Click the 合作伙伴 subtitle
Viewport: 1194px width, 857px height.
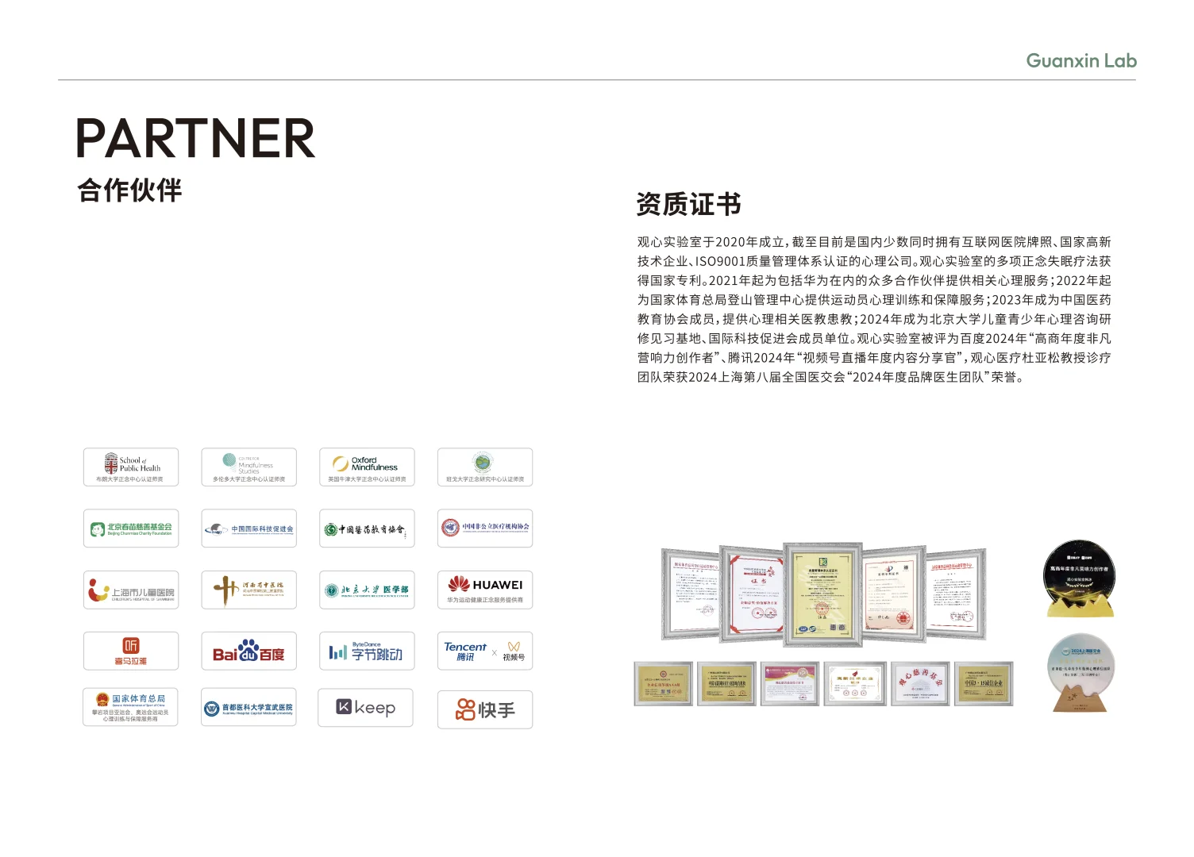(129, 190)
